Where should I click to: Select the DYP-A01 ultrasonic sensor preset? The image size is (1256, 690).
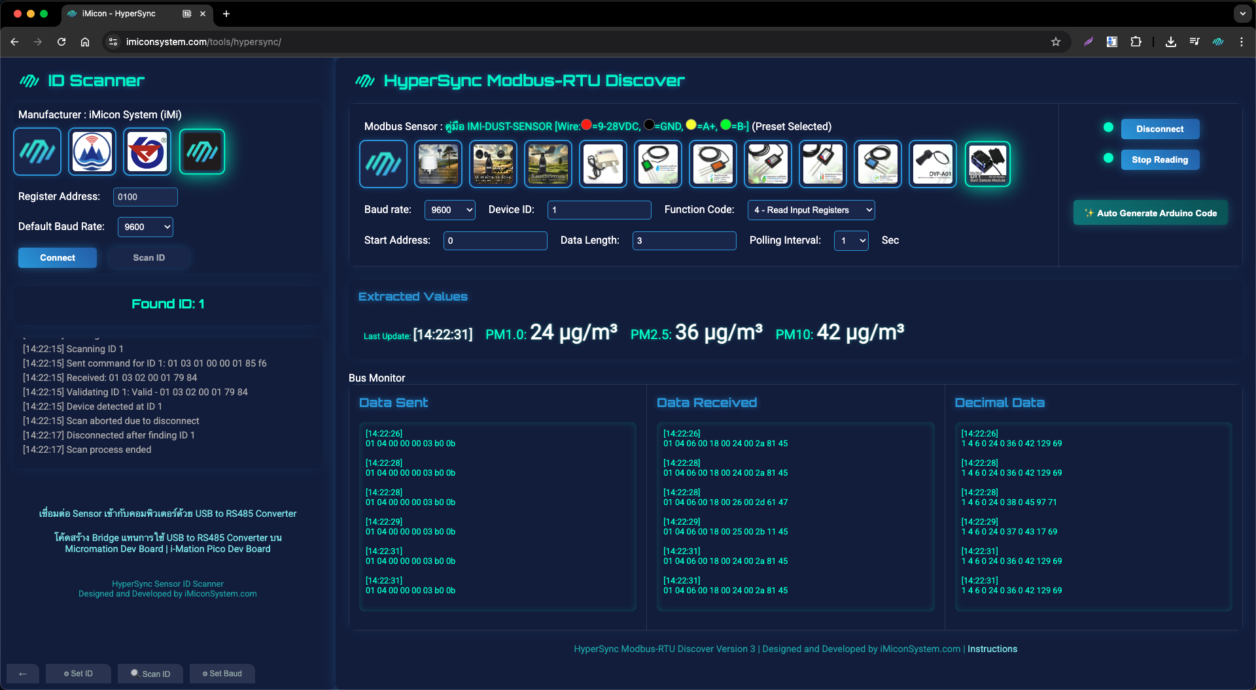pyautogui.click(x=932, y=164)
